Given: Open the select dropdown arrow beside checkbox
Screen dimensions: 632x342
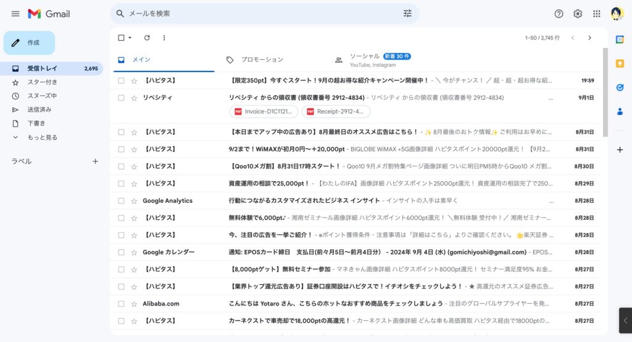Looking at the screenshot, I should (x=130, y=38).
